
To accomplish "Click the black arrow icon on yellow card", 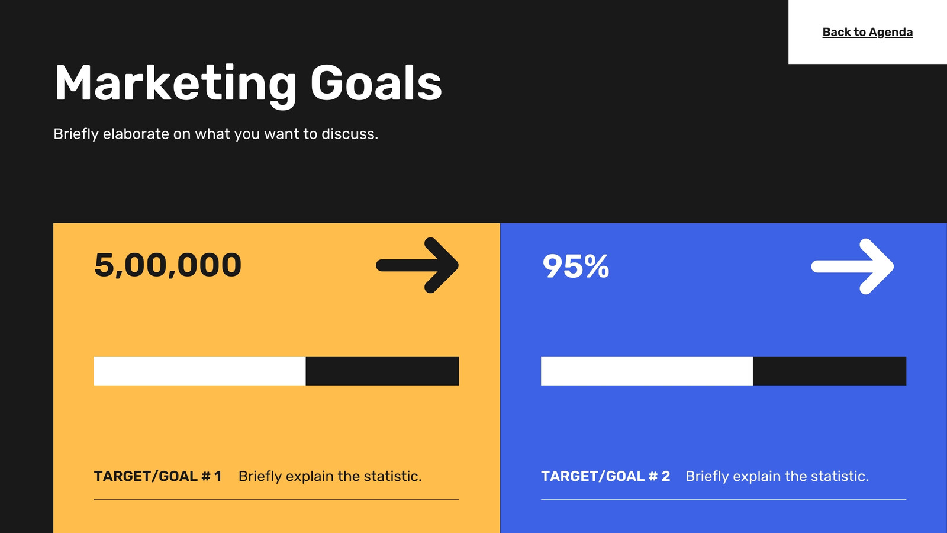I will pyautogui.click(x=417, y=265).
